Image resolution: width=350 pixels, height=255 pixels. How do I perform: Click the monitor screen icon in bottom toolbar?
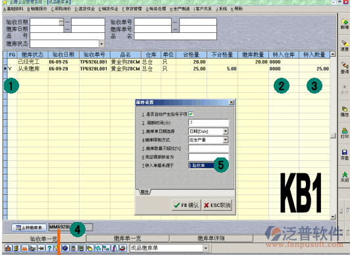[x=82, y=248]
